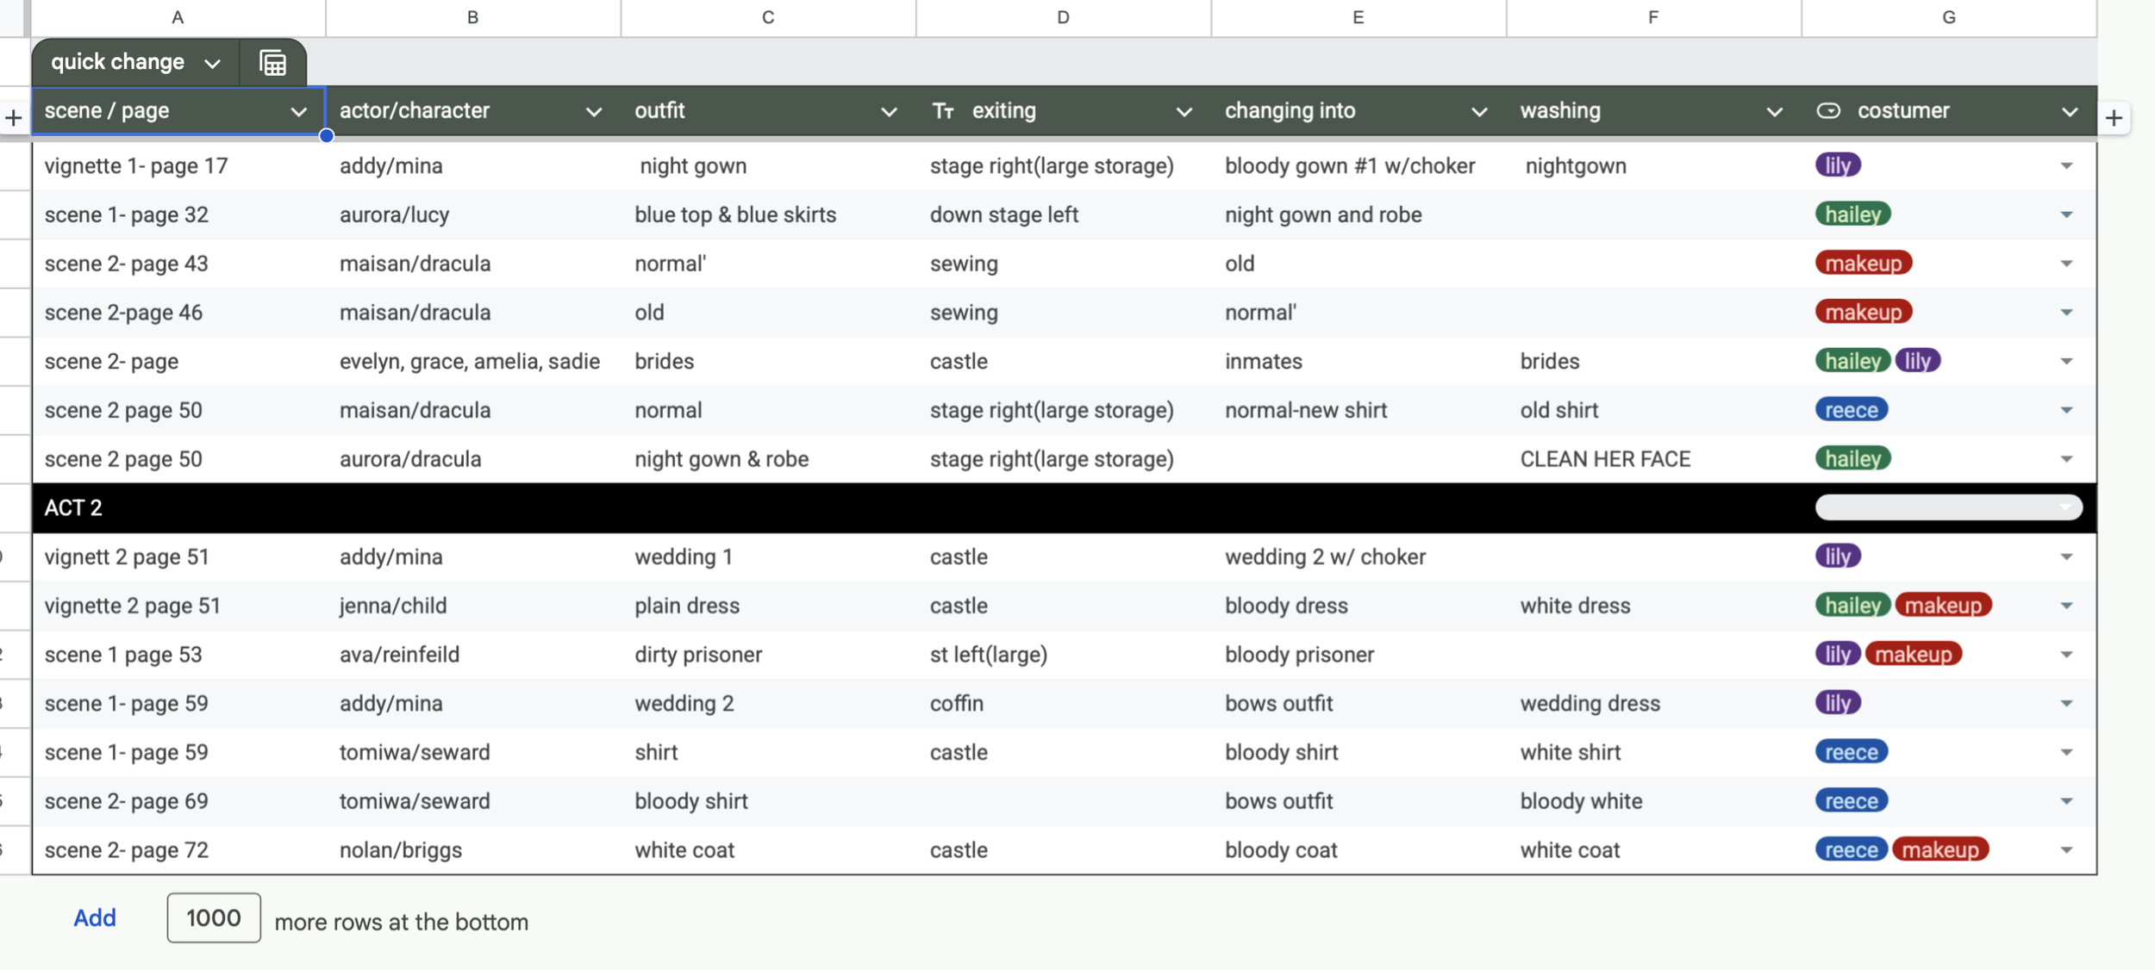Select cell 'nolan/briggs'

[473, 850]
